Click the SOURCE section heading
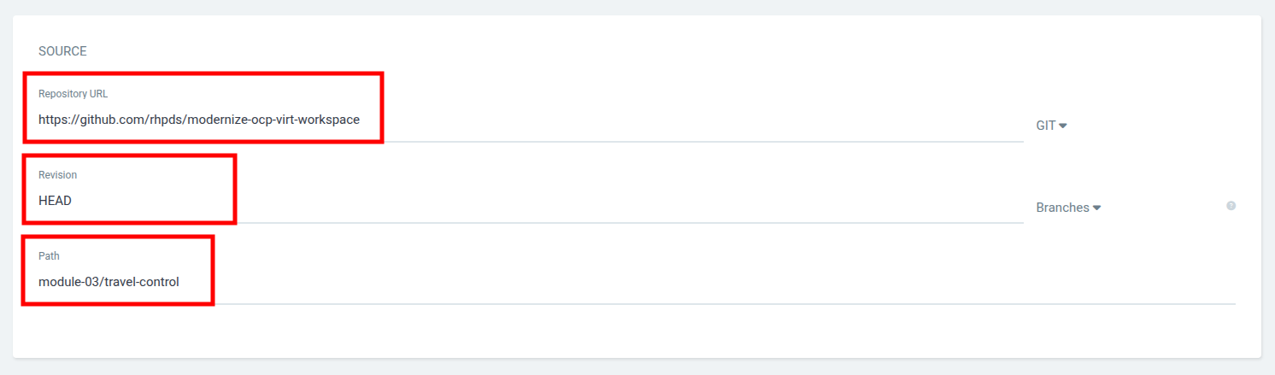The width and height of the screenshot is (1275, 375). click(62, 51)
